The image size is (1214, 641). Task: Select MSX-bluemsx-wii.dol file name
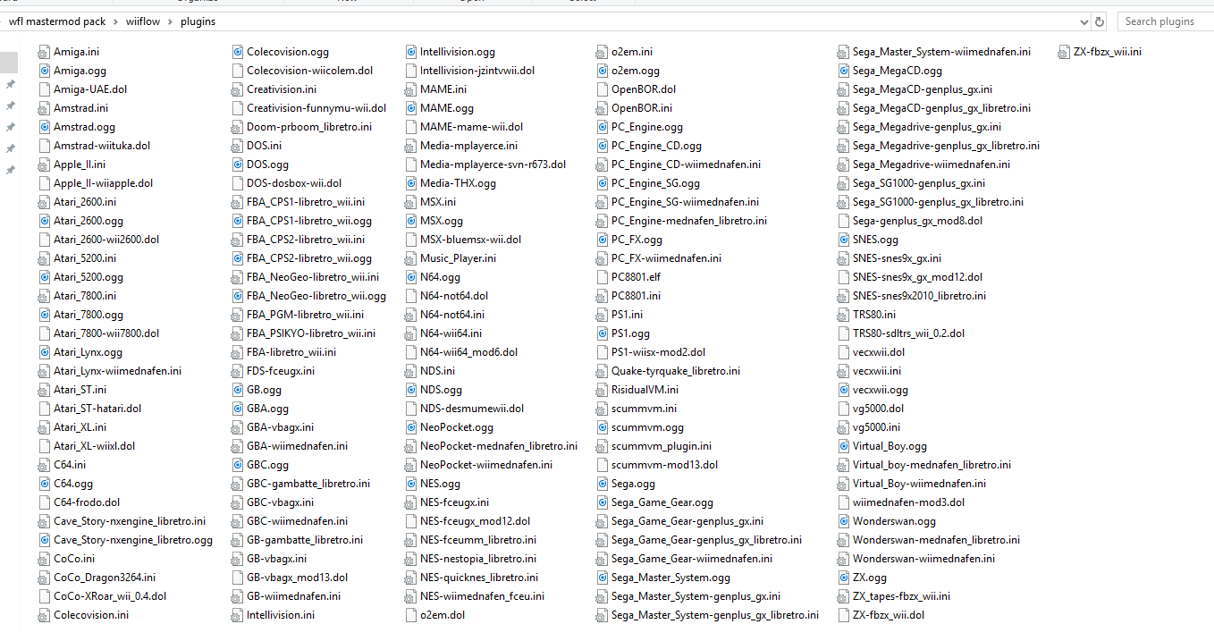point(470,240)
